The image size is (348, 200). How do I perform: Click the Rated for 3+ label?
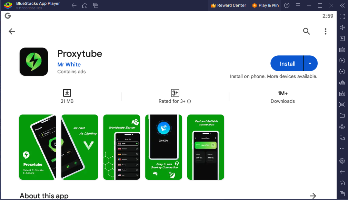[172, 101]
